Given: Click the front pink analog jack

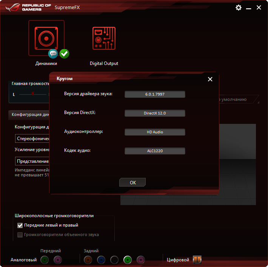Looking at the screenshot, I should click(58, 260).
